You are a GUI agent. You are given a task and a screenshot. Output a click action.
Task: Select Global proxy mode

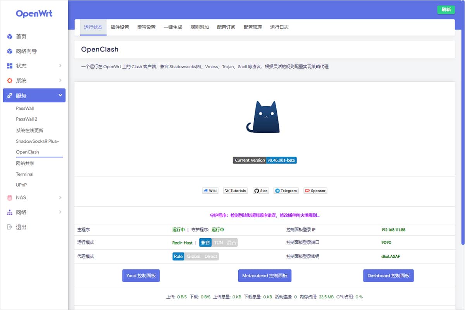click(193, 257)
